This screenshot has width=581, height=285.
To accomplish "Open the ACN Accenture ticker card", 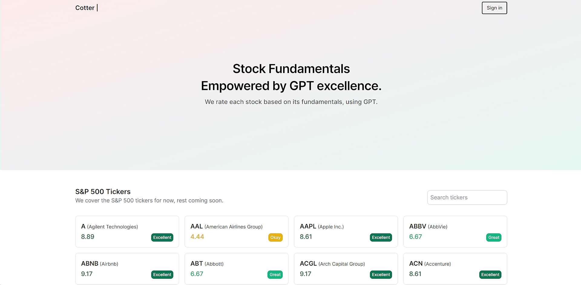I will 455,269.
